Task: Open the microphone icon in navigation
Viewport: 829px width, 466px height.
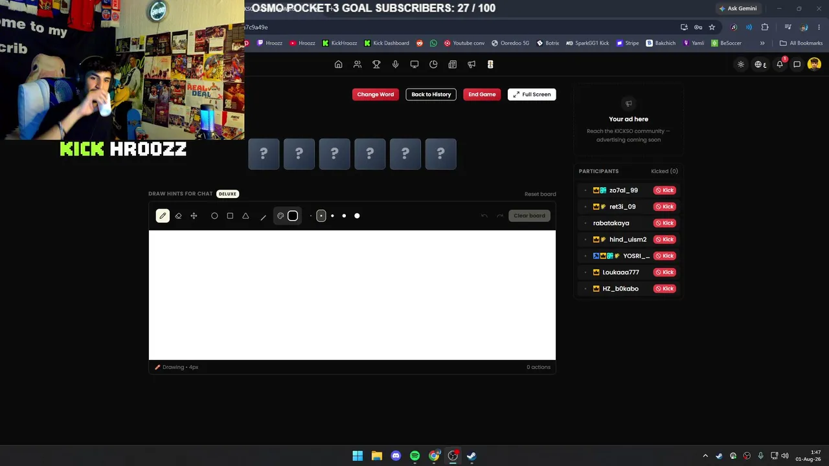Action: [x=395, y=64]
